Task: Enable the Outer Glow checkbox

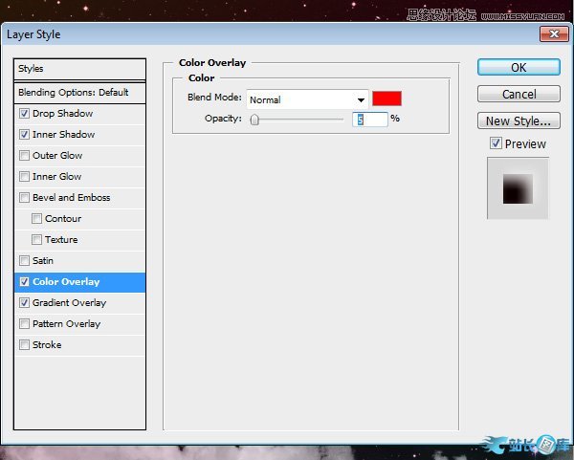Action: (24, 156)
